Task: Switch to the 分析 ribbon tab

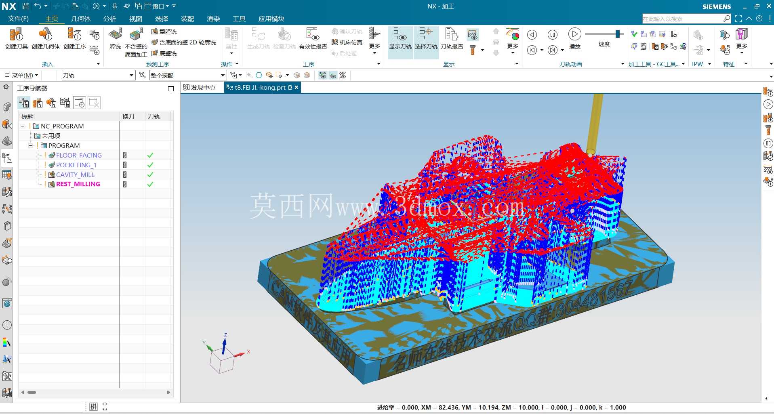Action: point(109,19)
